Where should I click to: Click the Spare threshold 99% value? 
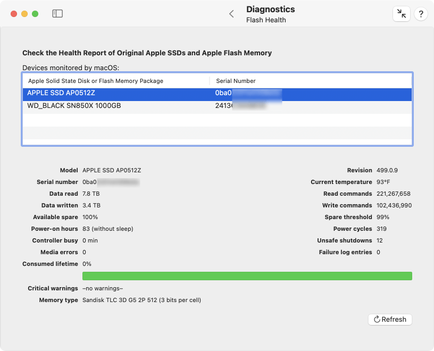coord(383,217)
